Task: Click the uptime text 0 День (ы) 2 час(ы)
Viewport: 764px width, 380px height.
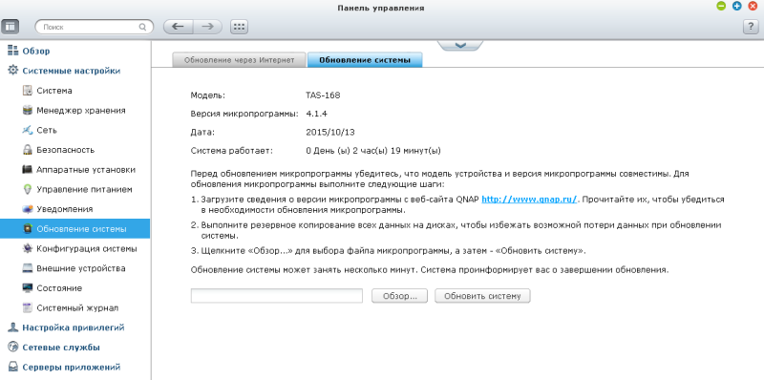Action: 347,151
